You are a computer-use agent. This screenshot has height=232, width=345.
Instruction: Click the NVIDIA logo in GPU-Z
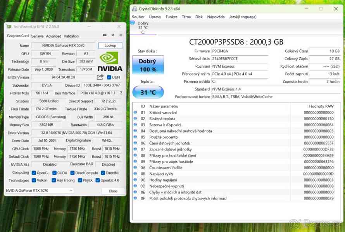click(x=110, y=61)
